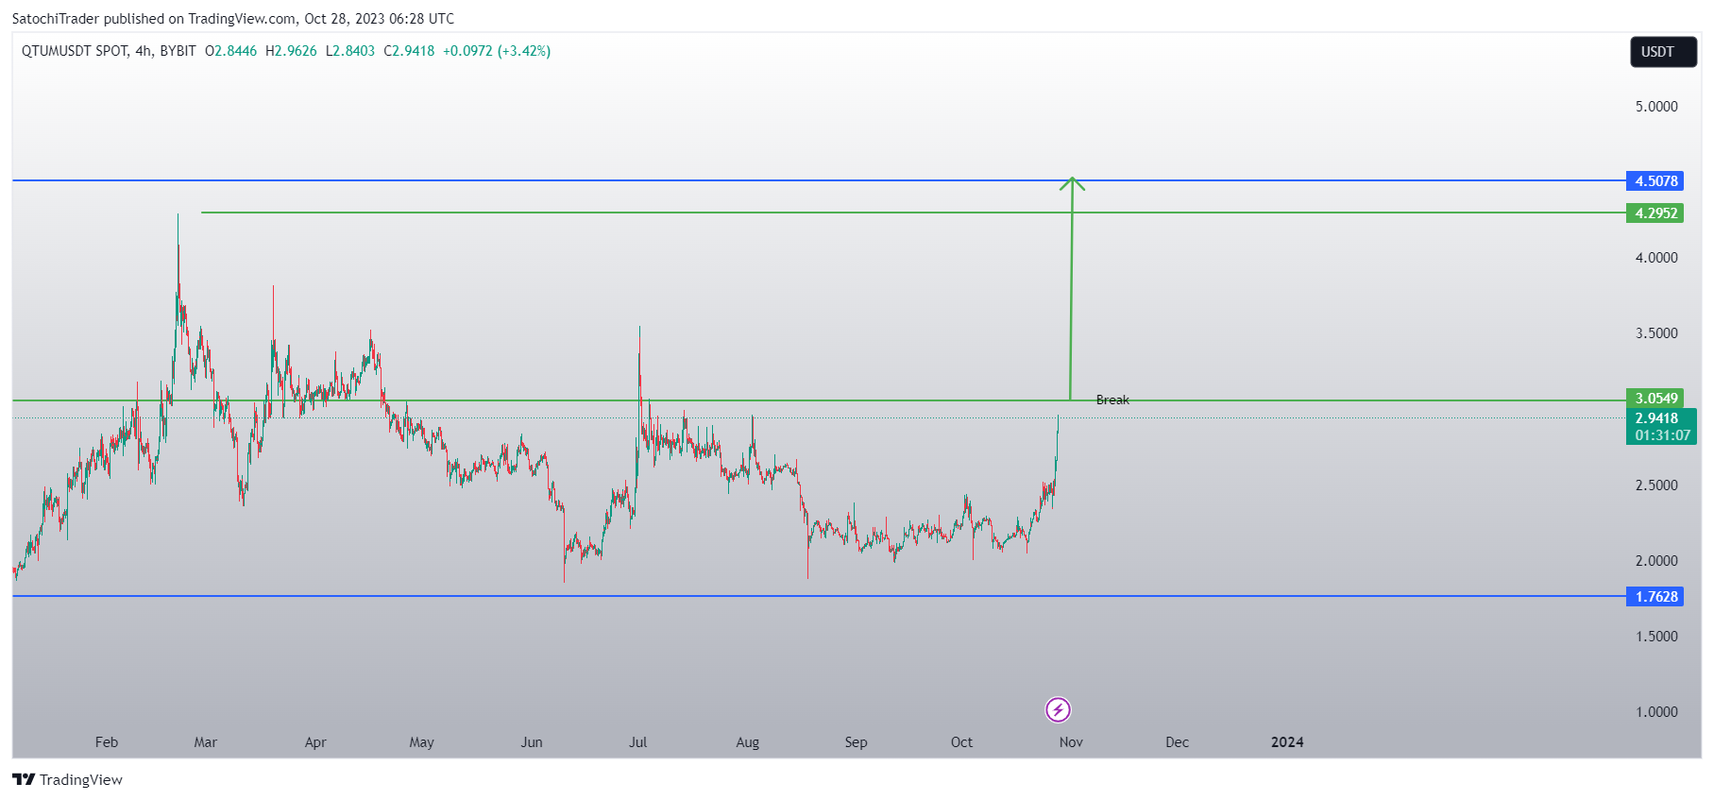
Task: Click the Dec label on time axis
Action: 1177,742
